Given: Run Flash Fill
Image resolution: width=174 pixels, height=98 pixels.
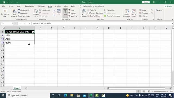Looking at the screenshot, I should 92,10.
